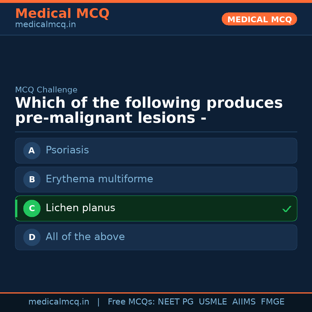Click the green checkmark on option C

coord(287,209)
